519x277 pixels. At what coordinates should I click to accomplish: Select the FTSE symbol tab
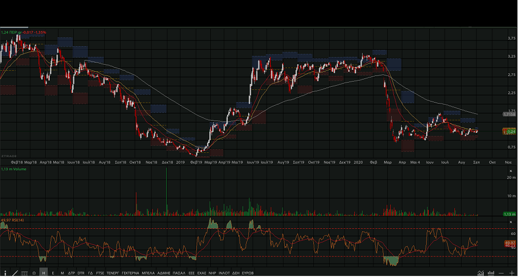click(100, 273)
